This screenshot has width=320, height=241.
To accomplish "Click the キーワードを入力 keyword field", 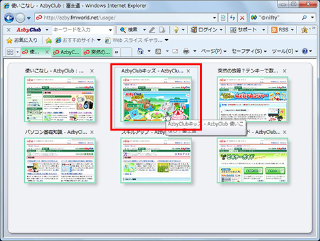I will coord(80,30).
